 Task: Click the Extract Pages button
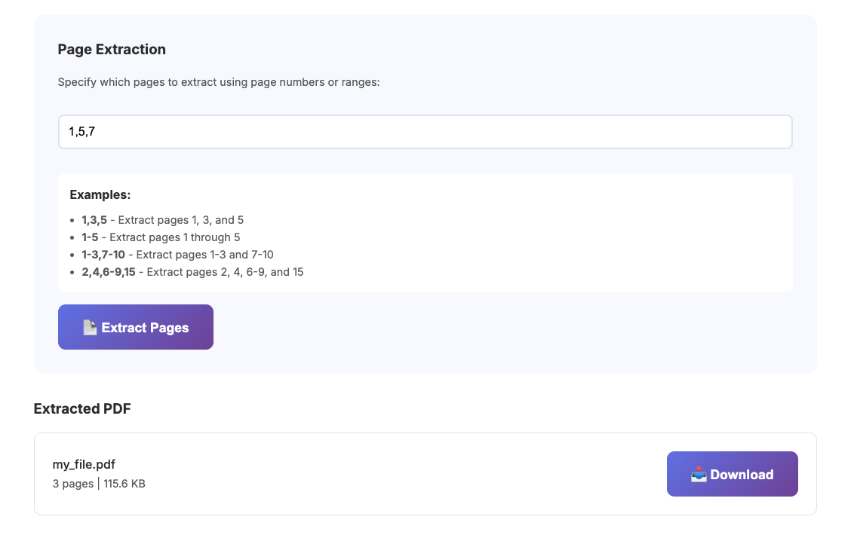136,327
